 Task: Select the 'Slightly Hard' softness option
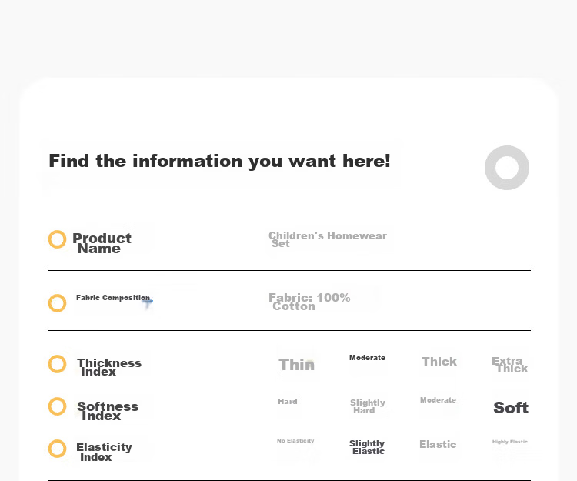(x=368, y=406)
